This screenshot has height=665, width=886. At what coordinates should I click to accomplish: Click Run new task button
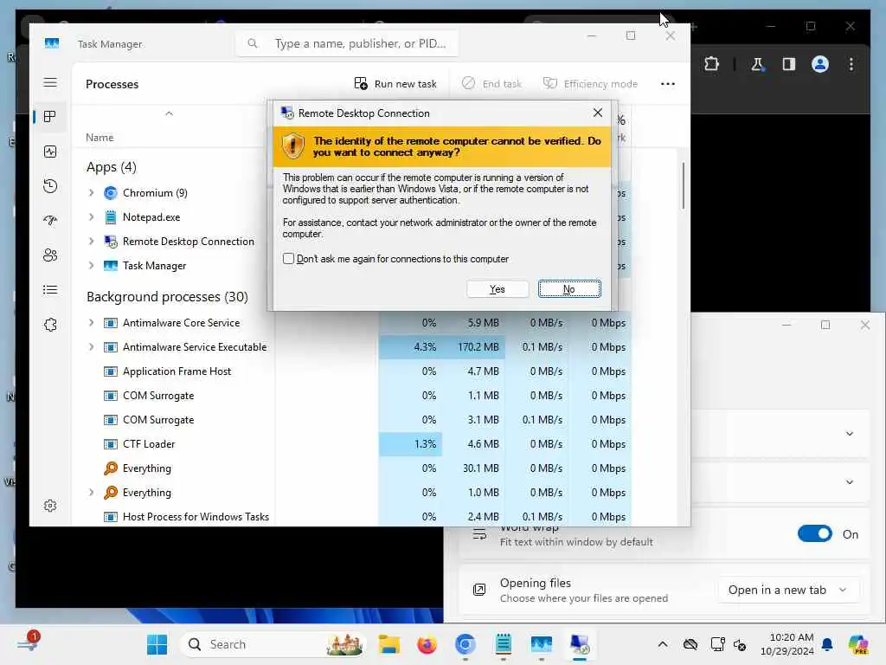pyautogui.click(x=395, y=84)
